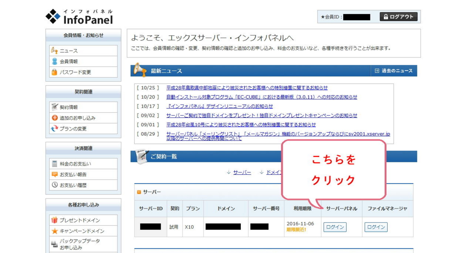Click the clock icon for お支払い履歴
The height and width of the screenshot is (253, 466).
[x=55, y=185]
